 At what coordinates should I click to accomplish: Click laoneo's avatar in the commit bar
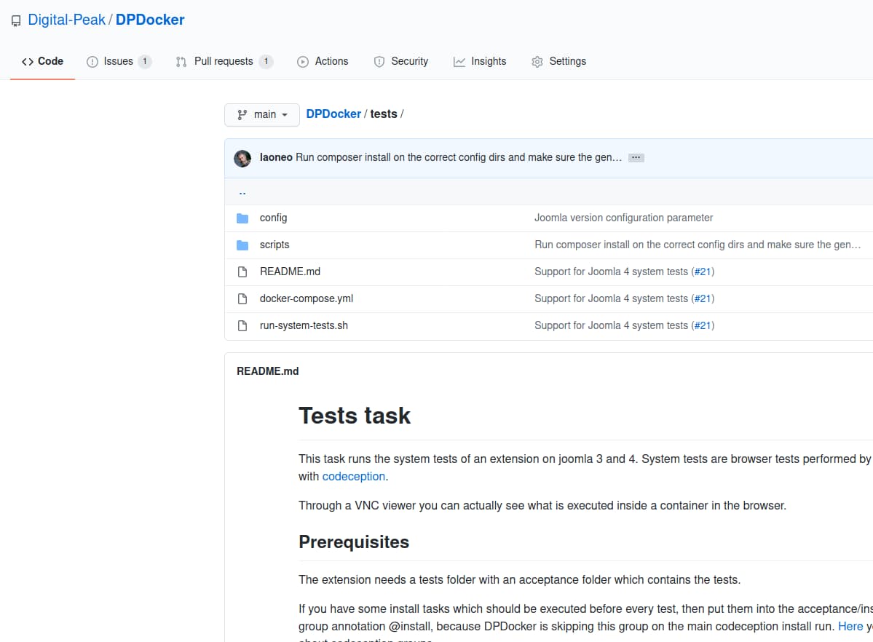[x=242, y=158]
